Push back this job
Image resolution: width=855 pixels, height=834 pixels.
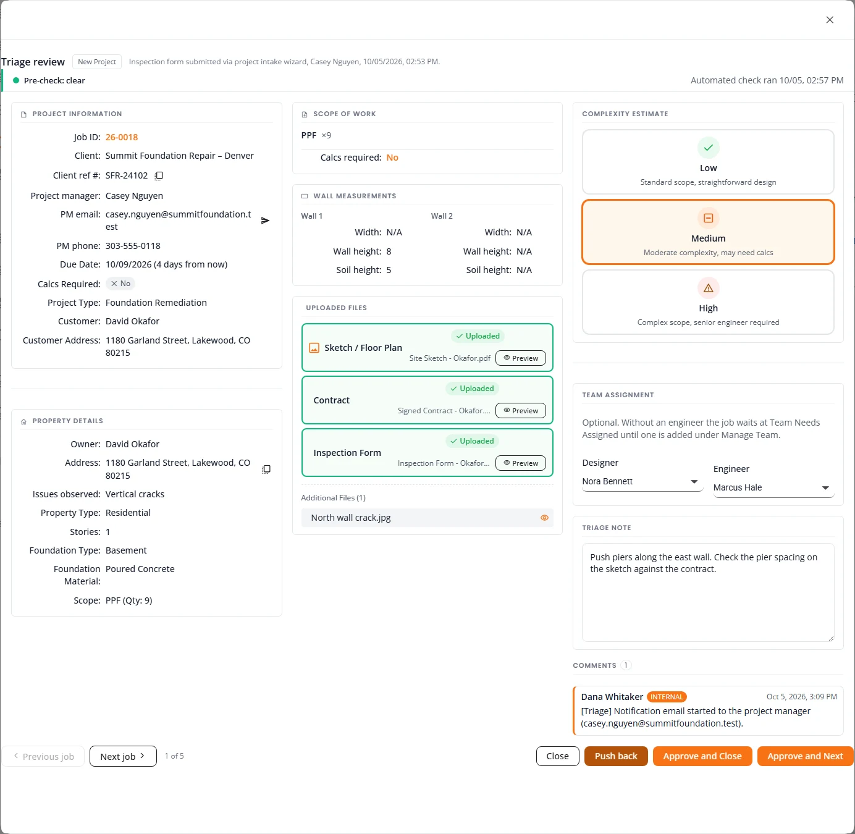(616, 756)
